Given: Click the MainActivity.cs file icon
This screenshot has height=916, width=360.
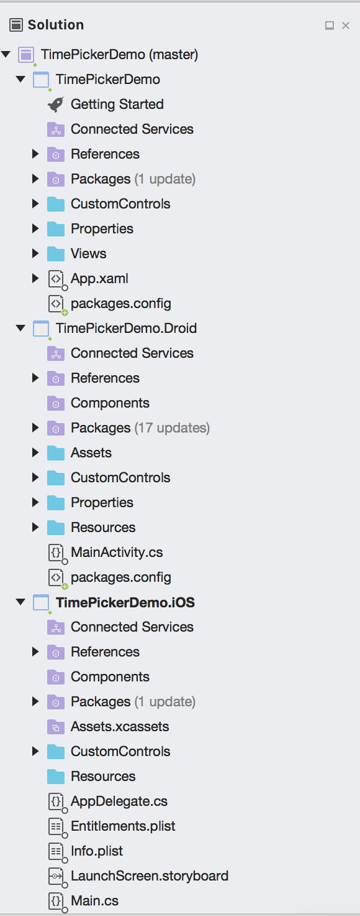Looking at the screenshot, I should [56, 553].
